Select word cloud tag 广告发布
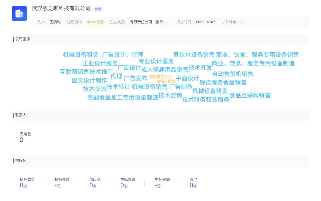 (x=136, y=78)
